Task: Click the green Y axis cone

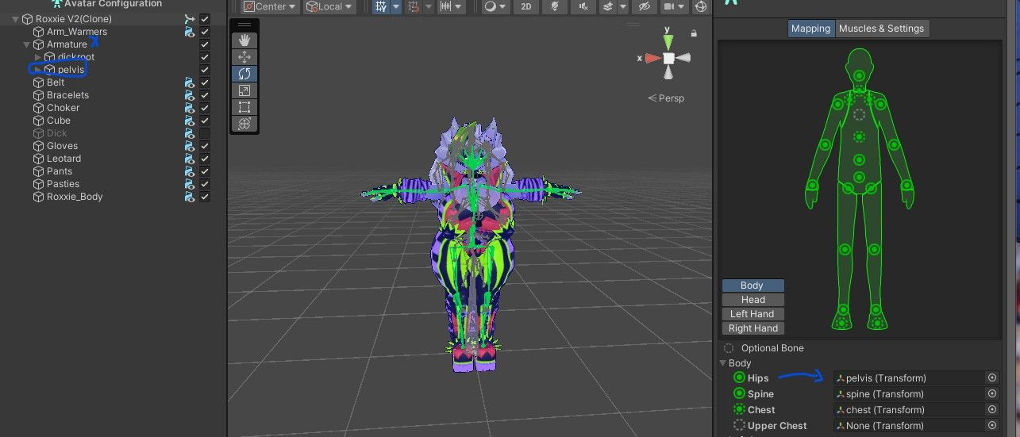Action: (x=669, y=40)
